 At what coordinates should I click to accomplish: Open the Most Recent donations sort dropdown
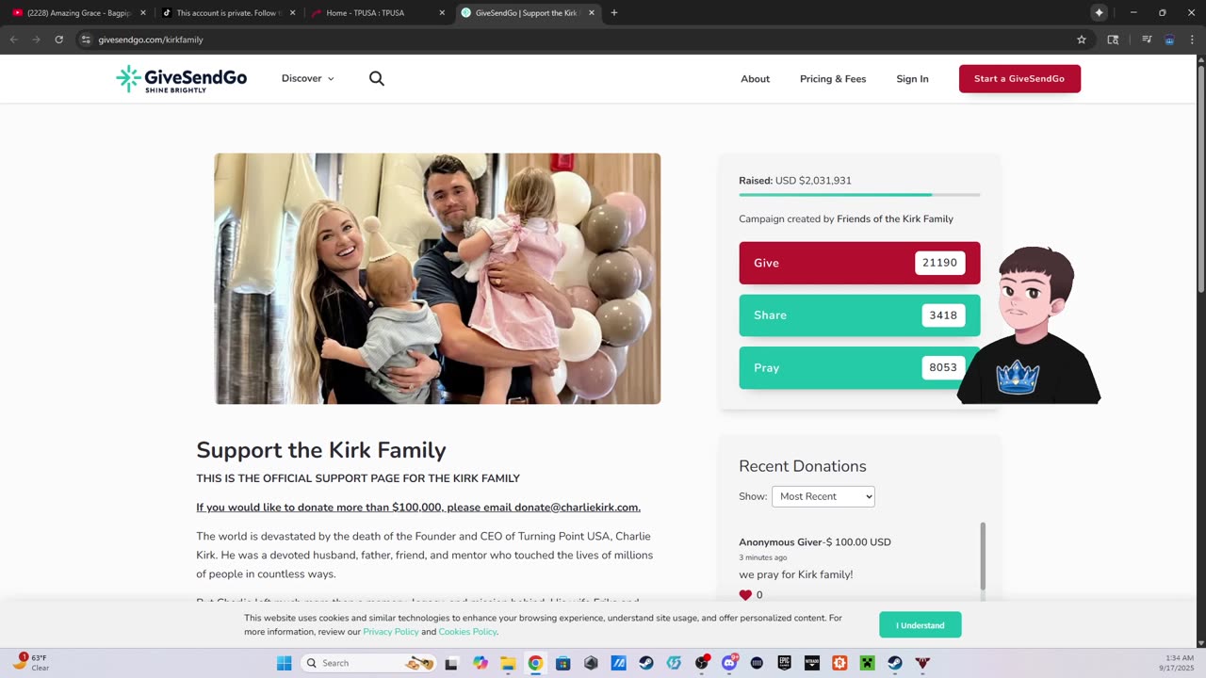(823, 496)
